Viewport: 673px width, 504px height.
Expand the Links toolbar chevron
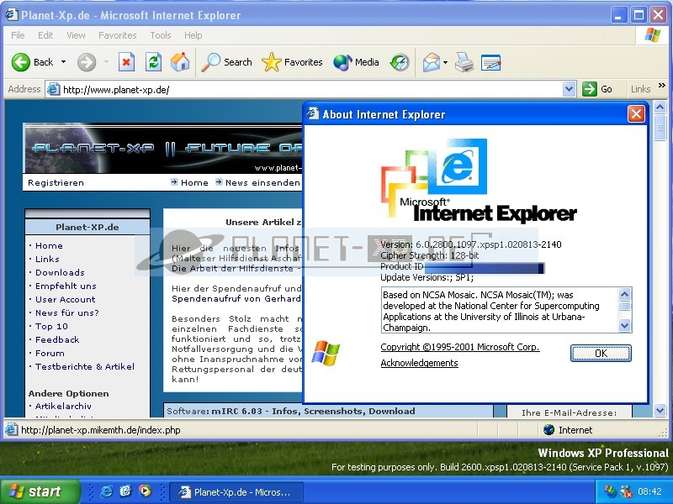(x=662, y=86)
